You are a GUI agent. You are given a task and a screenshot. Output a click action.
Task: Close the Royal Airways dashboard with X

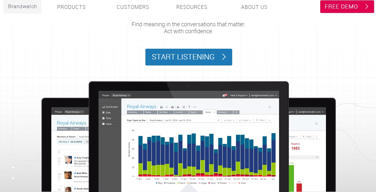(270, 107)
